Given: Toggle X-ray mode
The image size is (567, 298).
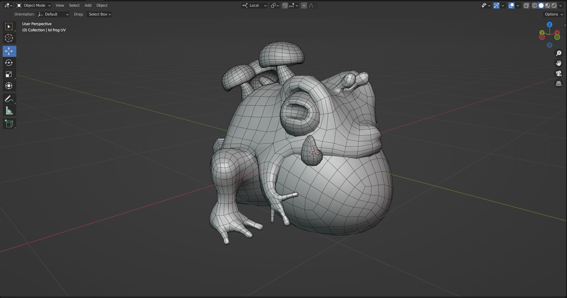Looking at the screenshot, I should (526, 6).
